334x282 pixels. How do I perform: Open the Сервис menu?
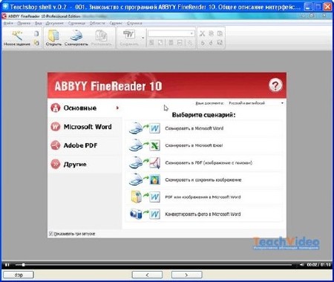pyautogui.click(x=116, y=23)
